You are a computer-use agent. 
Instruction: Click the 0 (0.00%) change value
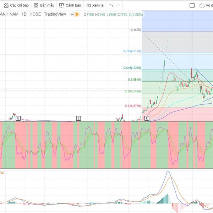pos(136,15)
